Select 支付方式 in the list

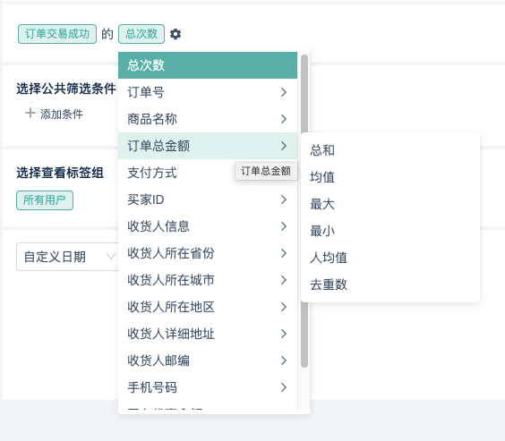[208, 173]
